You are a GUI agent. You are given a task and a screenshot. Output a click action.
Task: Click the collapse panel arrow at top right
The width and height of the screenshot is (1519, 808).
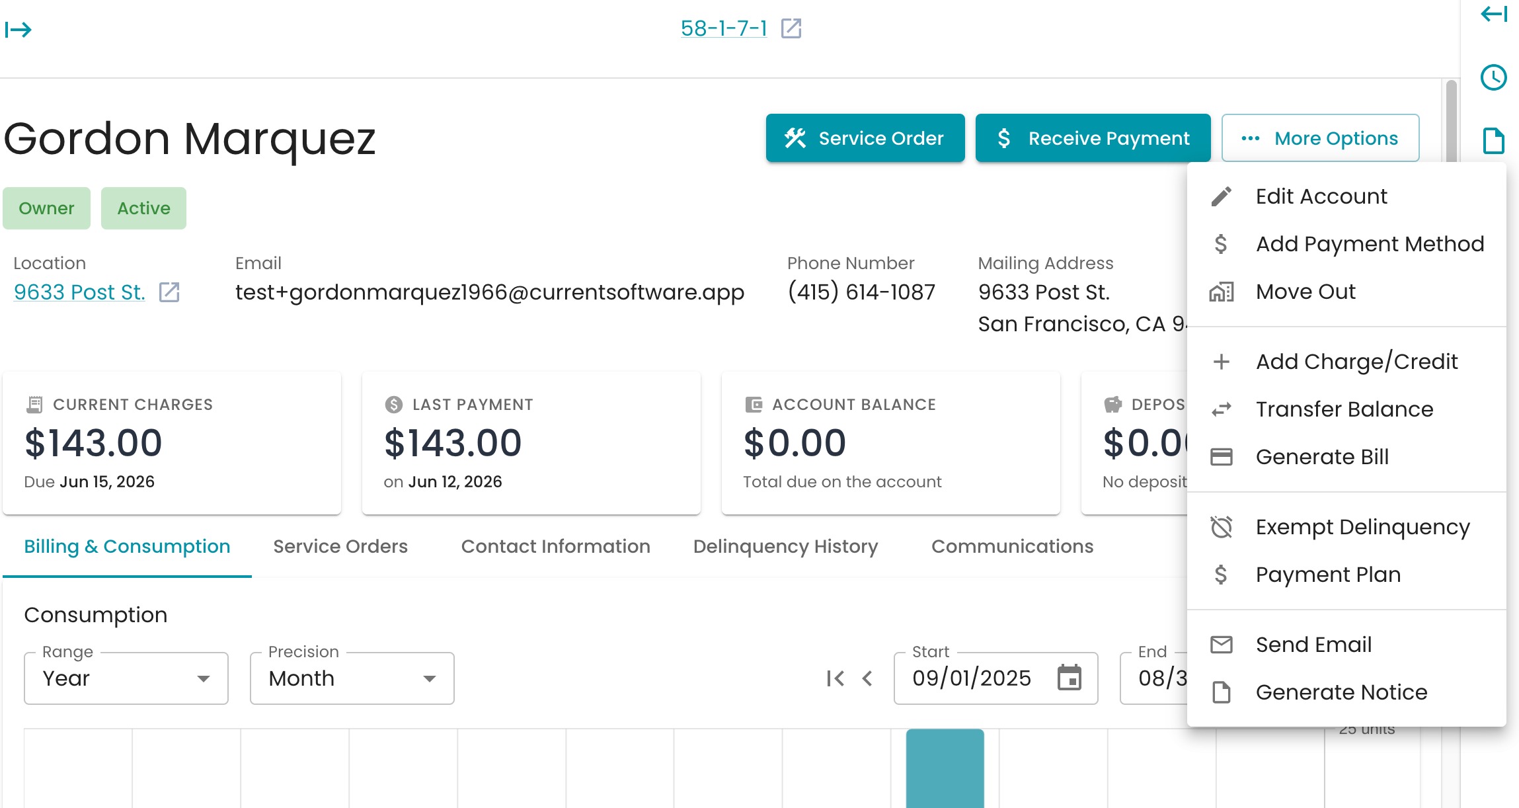point(1494,14)
